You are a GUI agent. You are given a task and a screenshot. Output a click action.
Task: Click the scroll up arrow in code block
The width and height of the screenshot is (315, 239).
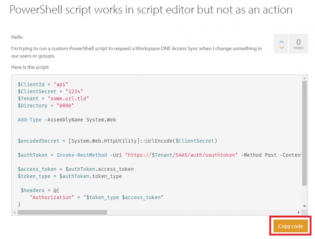click(x=304, y=78)
